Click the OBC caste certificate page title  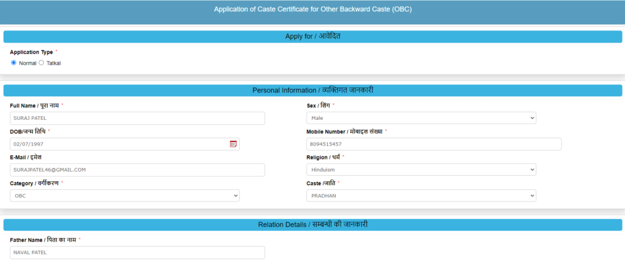point(313,9)
